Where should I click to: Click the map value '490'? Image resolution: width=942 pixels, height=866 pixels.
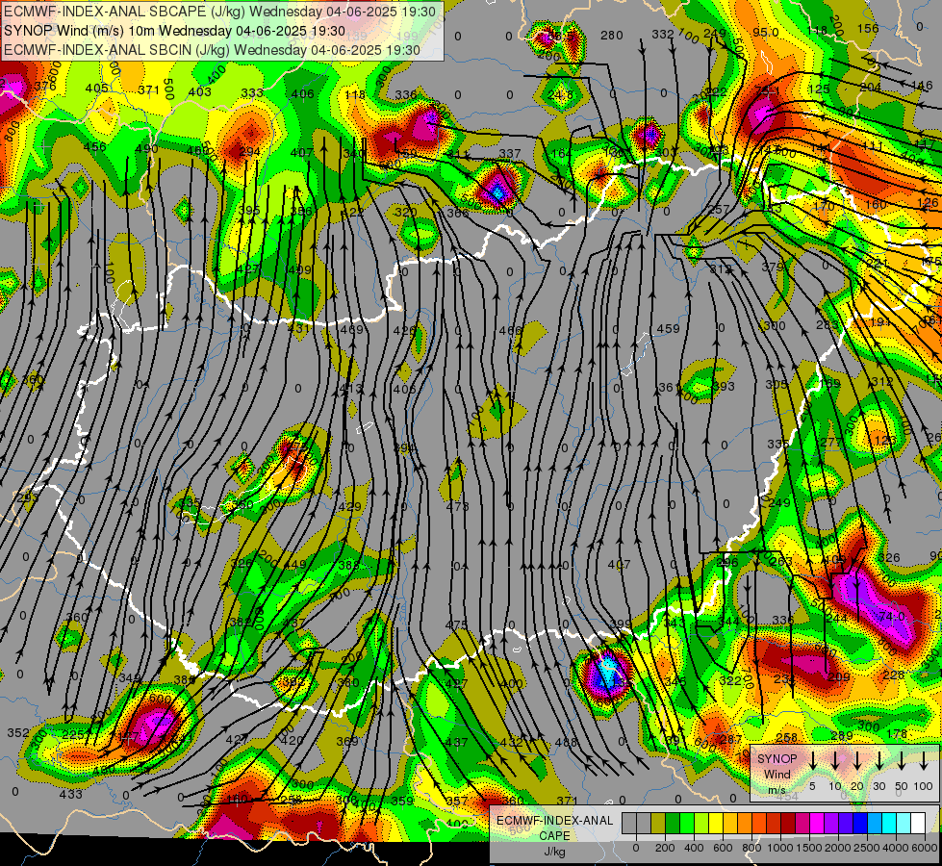point(146,149)
